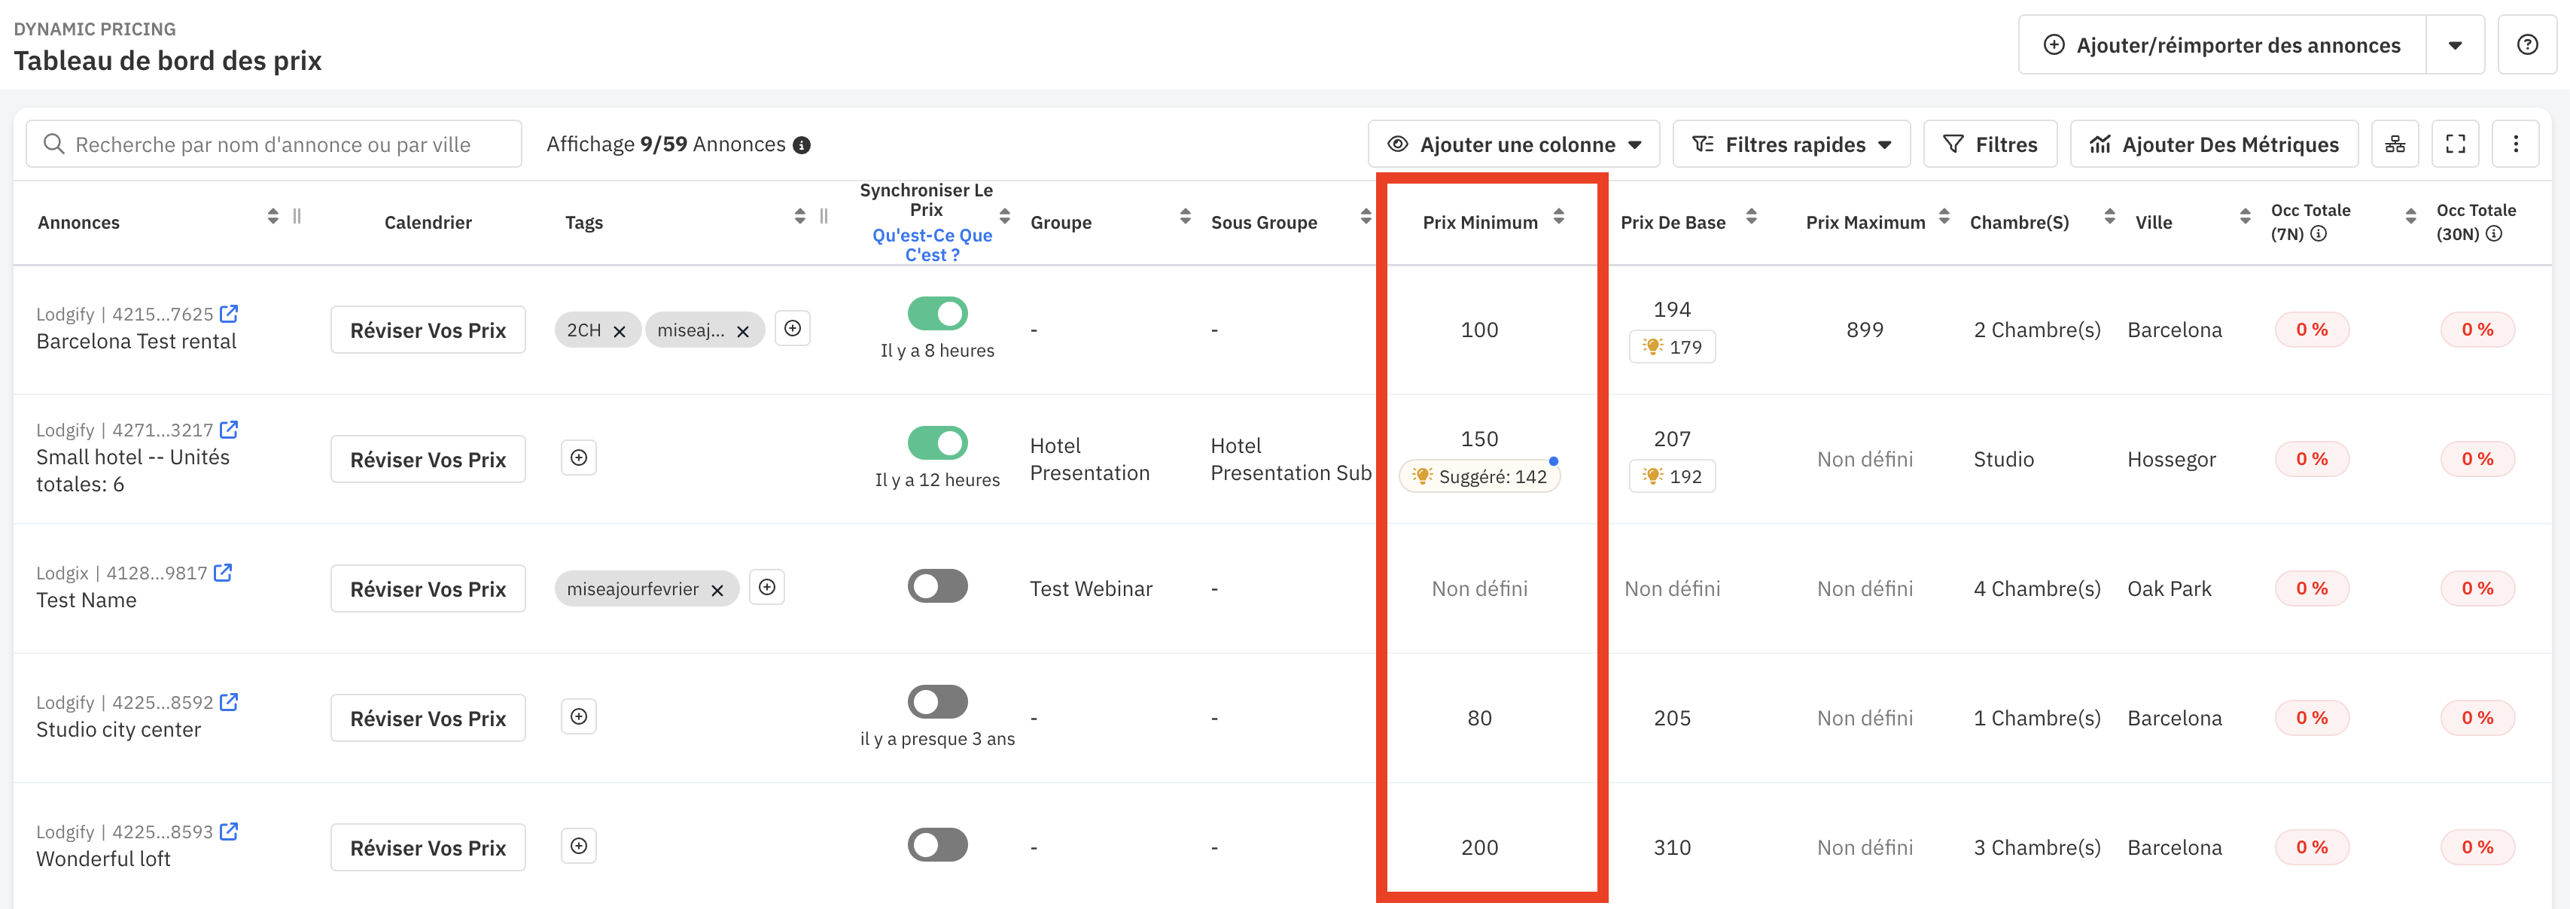2570x909 pixels.
Task: Click Réviser Vos Prix for Small hotel
Action: [x=428, y=460]
